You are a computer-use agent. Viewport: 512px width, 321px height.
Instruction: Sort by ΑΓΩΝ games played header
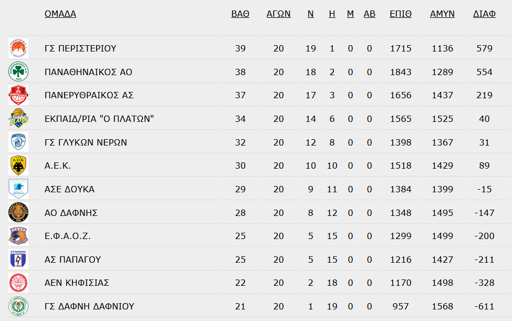(278, 14)
